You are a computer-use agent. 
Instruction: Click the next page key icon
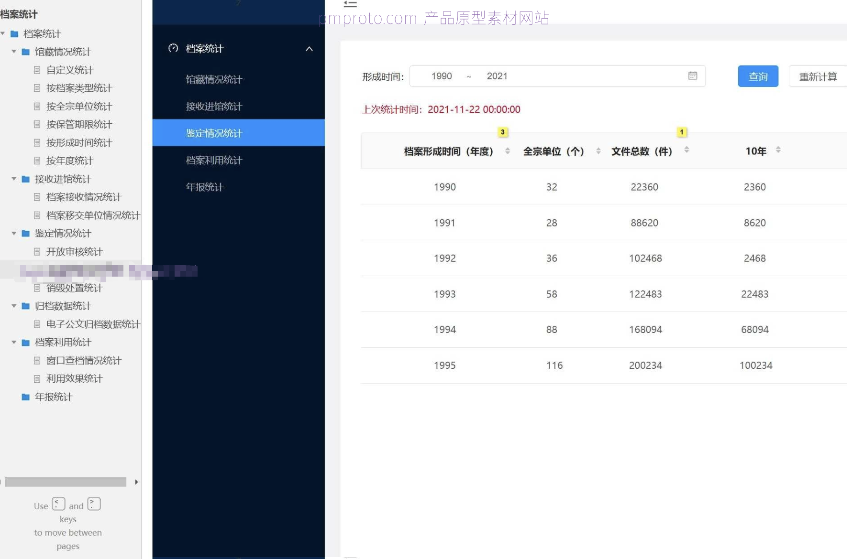pos(94,504)
